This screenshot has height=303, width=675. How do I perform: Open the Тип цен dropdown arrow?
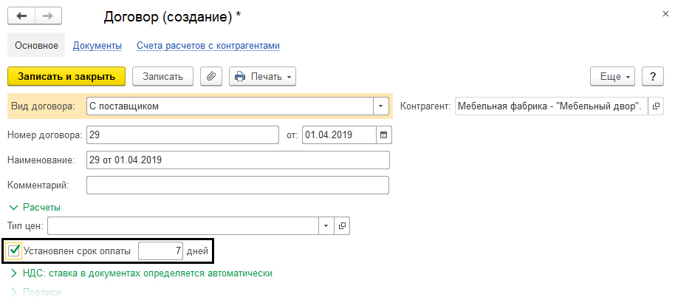[x=326, y=225]
